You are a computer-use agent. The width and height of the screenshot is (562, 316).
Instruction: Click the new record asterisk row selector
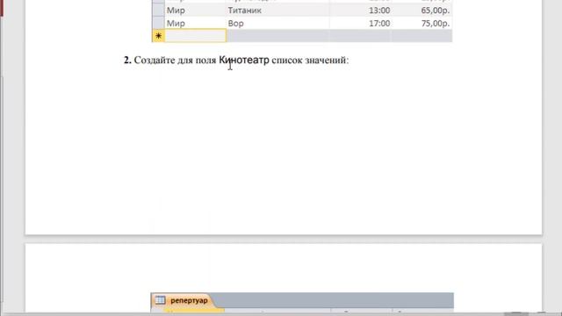pyautogui.click(x=158, y=36)
